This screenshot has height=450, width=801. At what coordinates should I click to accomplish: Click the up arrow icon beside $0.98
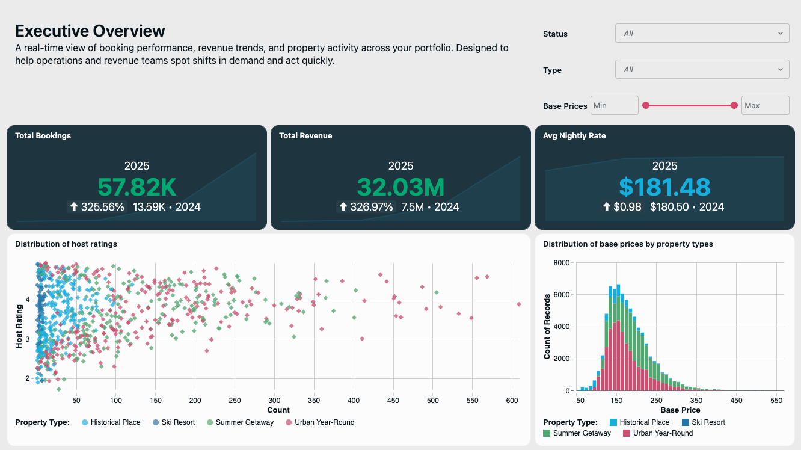point(607,207)
